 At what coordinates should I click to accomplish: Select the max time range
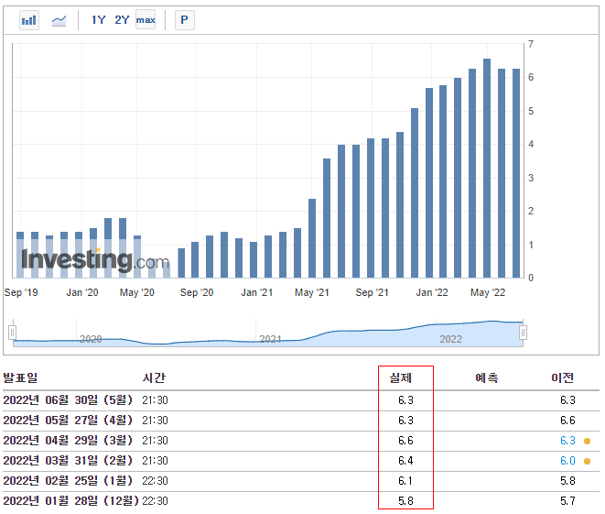[146, 19]
